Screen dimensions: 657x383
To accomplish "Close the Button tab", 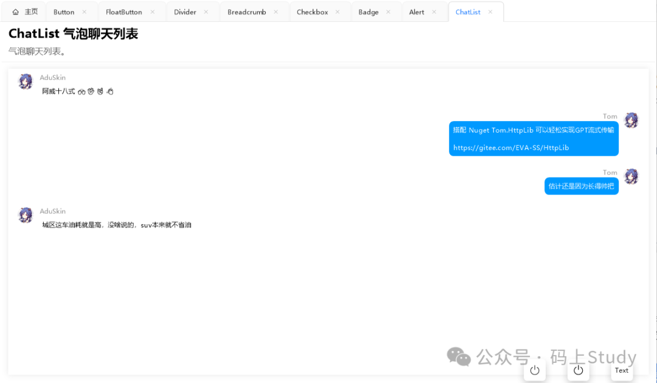I will [x=84, y=12].
